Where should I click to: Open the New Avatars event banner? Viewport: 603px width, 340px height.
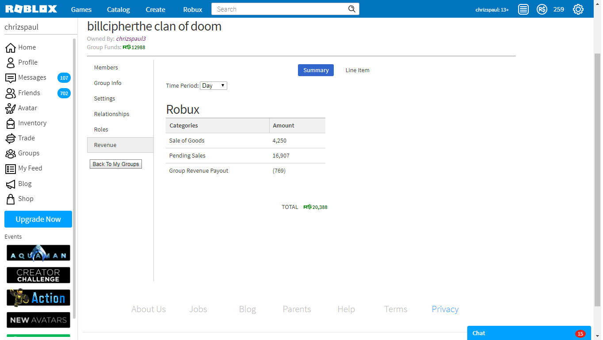point(38,320)
